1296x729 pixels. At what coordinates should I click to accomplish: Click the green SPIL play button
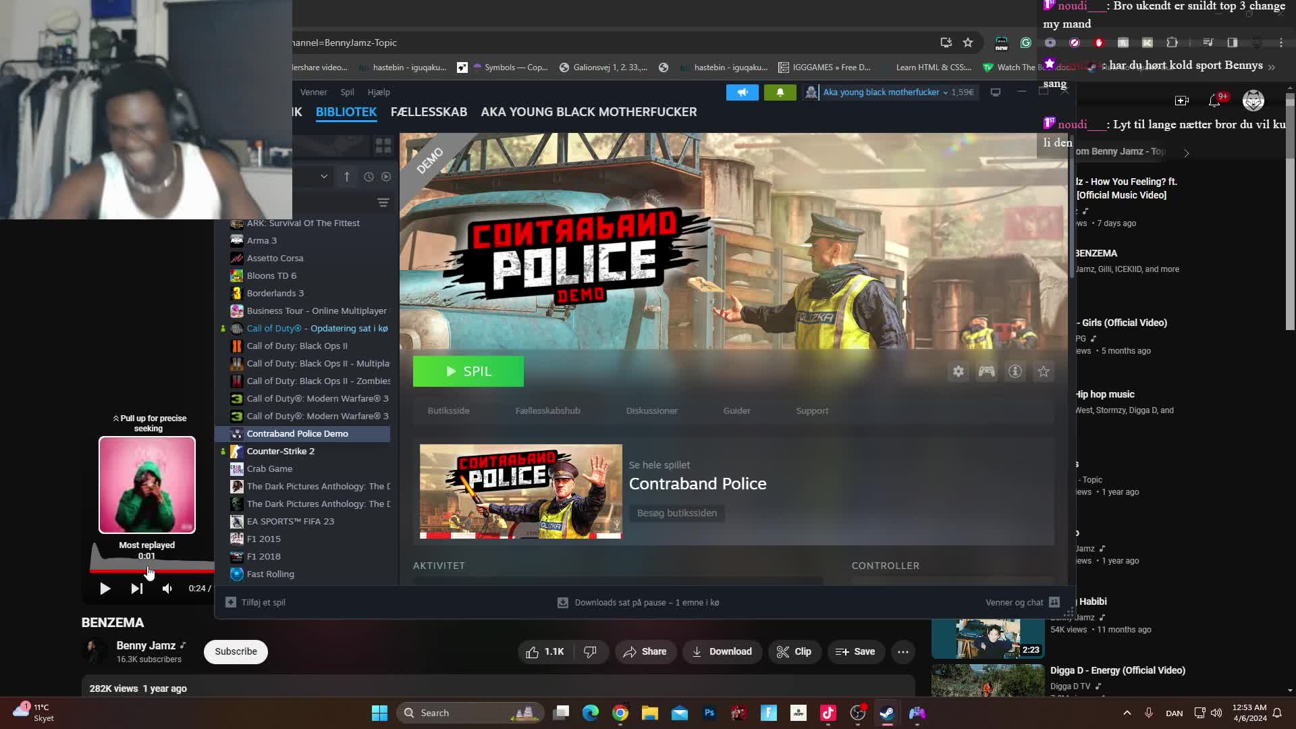[x=468, y=371]
